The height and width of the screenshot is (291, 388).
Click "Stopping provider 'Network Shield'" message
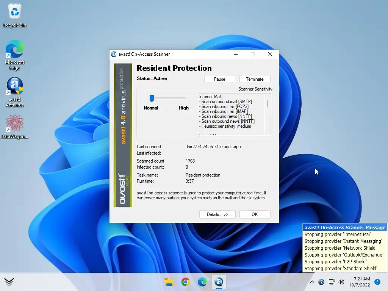click(x=341, y=248)
